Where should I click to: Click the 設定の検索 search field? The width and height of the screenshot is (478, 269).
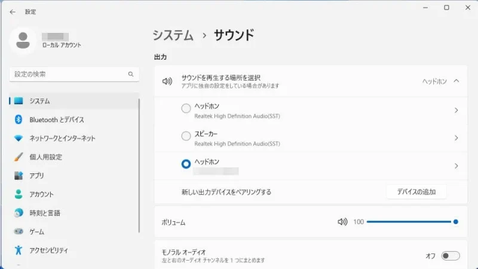[69, 74]
